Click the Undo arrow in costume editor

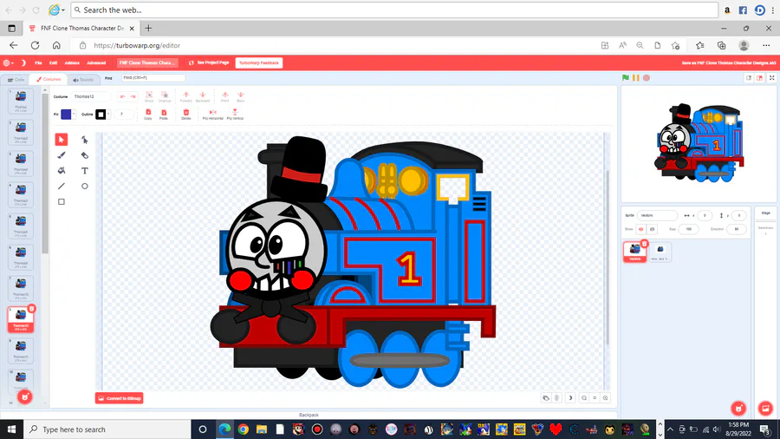click(x=122, y=96)
